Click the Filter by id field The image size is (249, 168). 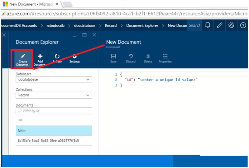54,111
